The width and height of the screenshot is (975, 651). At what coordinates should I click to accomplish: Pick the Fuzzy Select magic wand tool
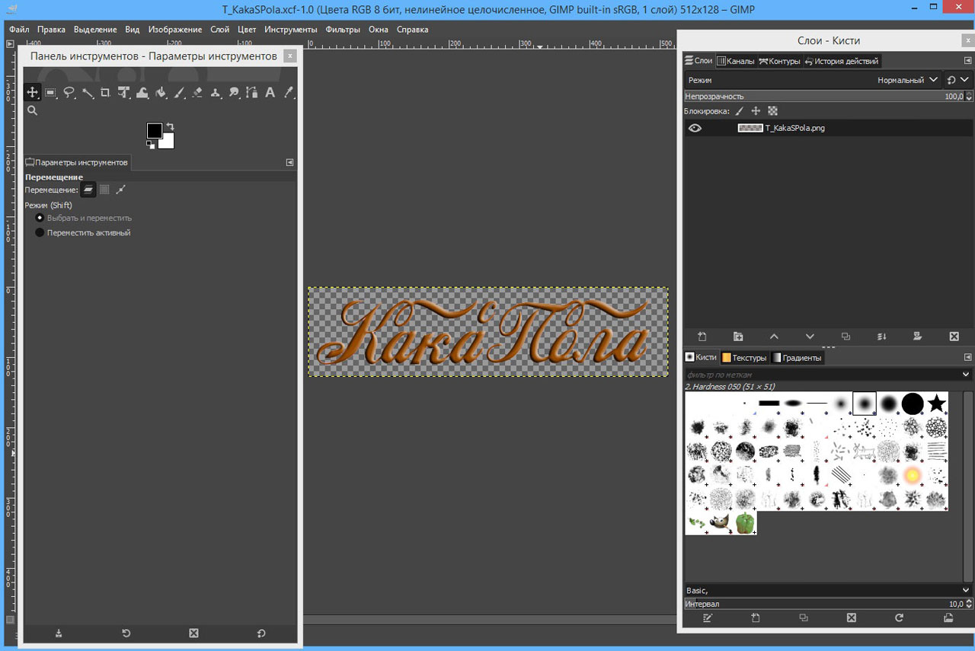coord(88,93)
